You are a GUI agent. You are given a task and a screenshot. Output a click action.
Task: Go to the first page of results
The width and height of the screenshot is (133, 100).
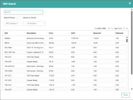pyautogui.click(x=109, y=28)
